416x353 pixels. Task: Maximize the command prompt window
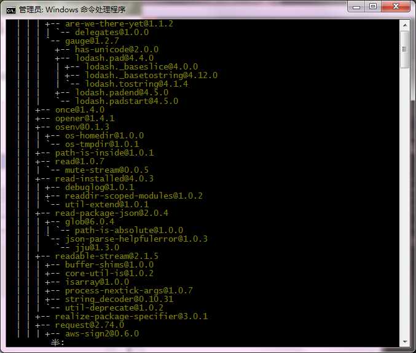click(373, 6)
